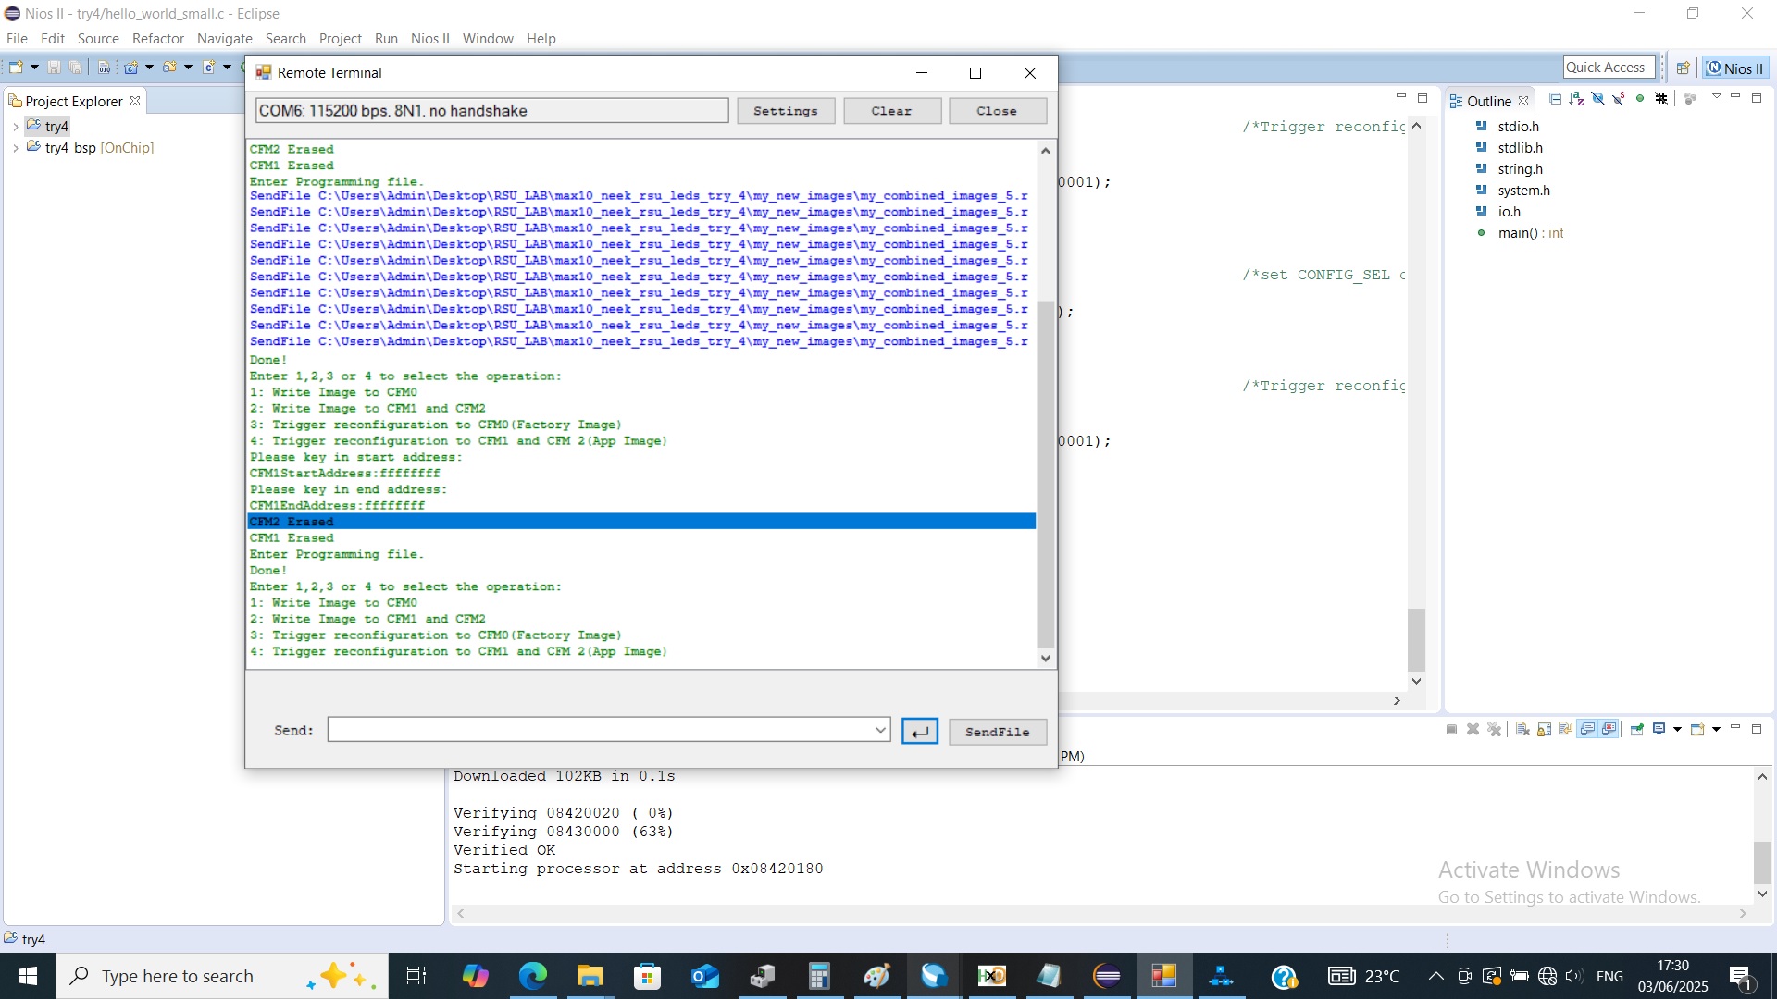
Task: Click the Clear button in Remote Terminal
Action: pos(891,111)
